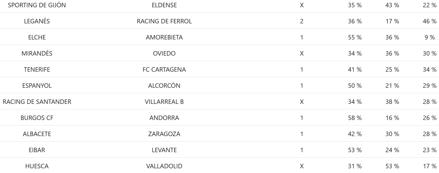Select the Zaragoza away team cell
The image size is (439, 173).
coord(164,134)
